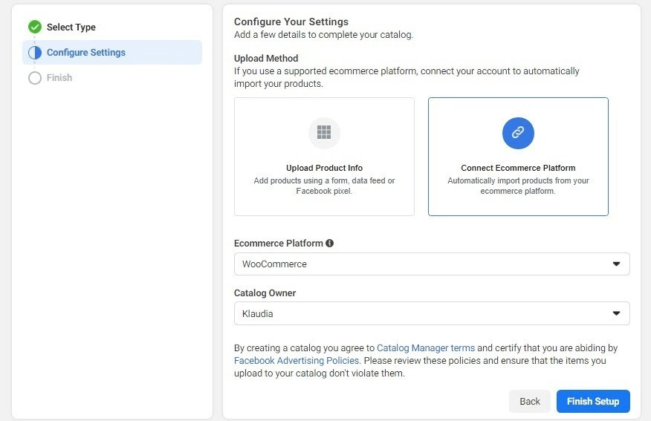651x421 pixels.
Task: Select the Connect Ecommerce Platform card
Action: tap(518, 157)
